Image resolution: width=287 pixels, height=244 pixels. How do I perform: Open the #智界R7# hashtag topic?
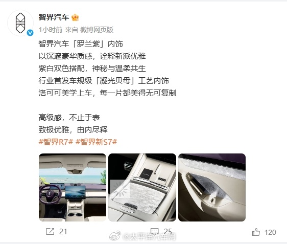coord(56,142)
